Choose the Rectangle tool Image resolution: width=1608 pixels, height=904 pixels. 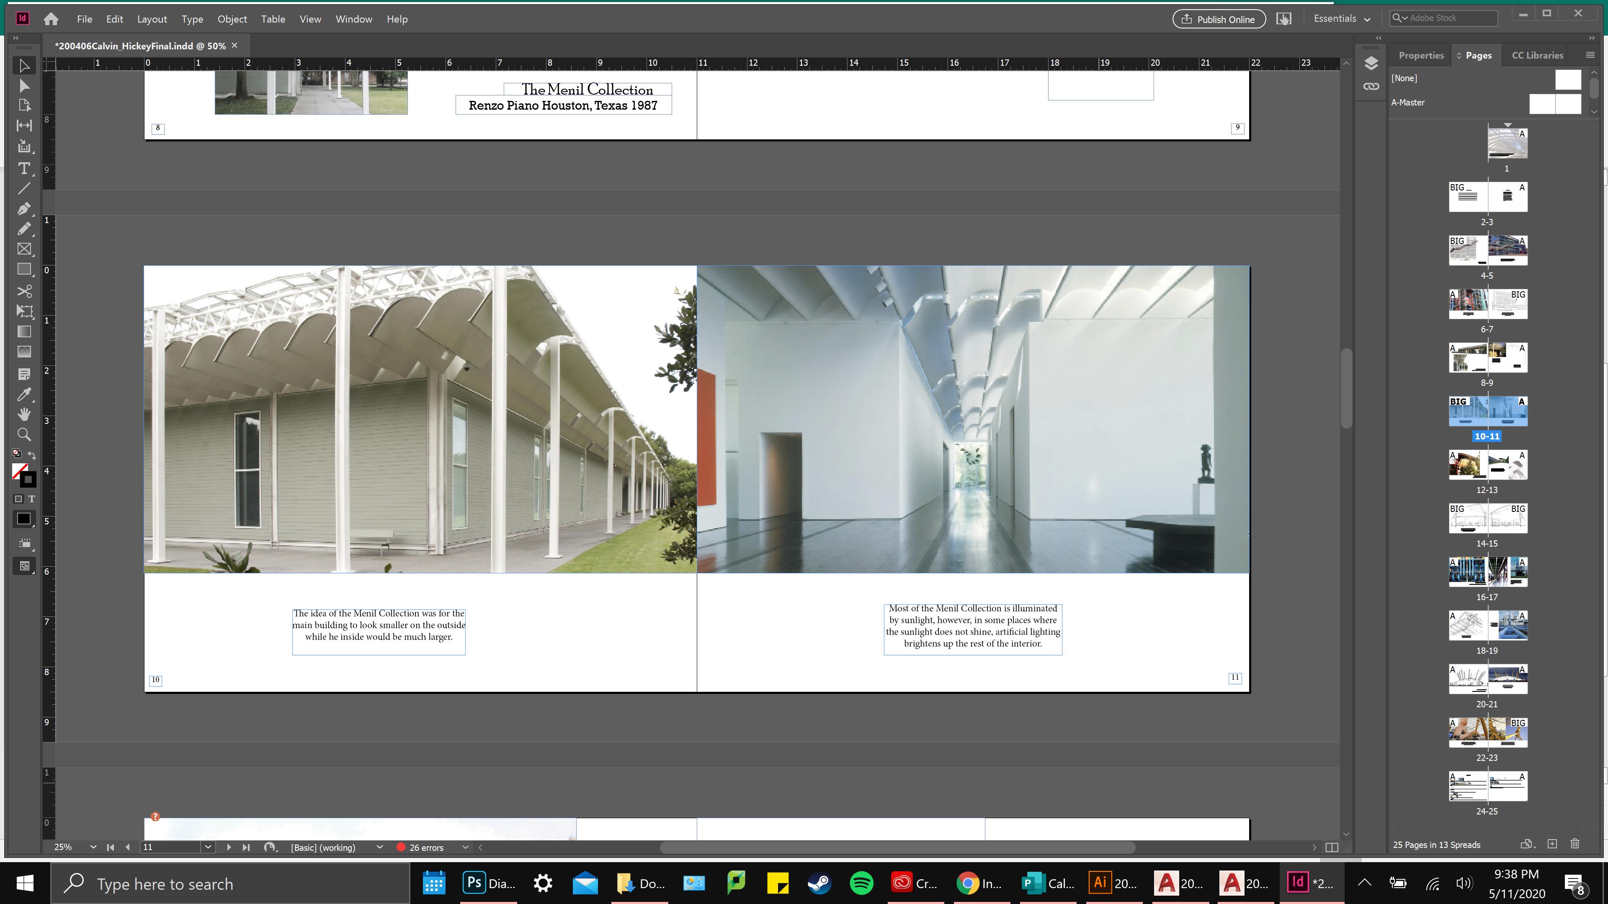click(x=24, y=270)
